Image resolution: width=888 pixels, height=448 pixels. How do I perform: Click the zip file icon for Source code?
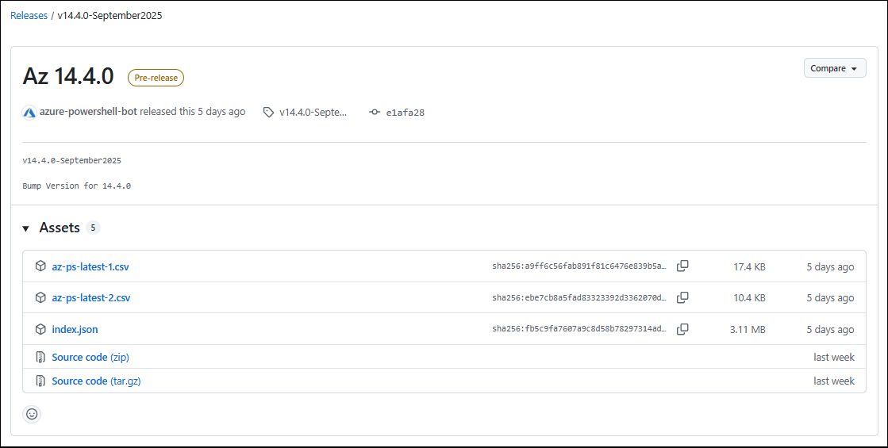click(40, 357)
